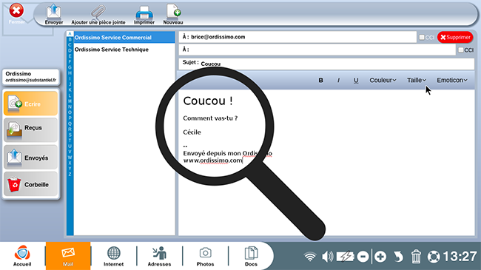Click the Sujet field containing Coucou
Viewport: 481px width, 270px height.
(326, 64)
